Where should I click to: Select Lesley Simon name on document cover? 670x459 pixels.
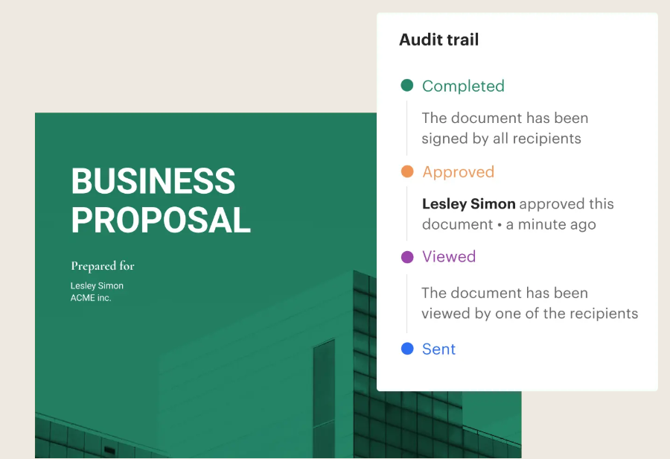97,286
